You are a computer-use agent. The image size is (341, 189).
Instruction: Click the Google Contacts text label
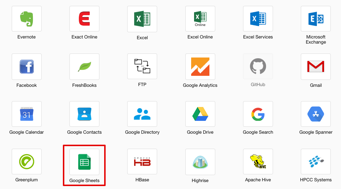84,132
